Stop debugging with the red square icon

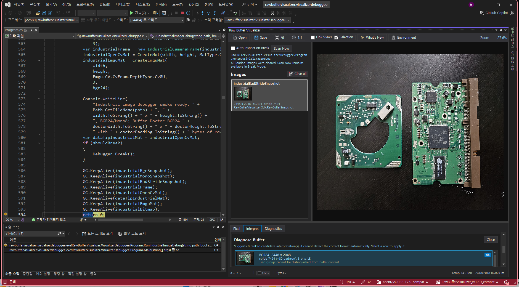point(182,13)
